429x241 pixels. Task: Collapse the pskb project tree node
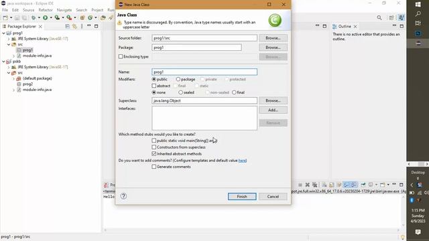3,62
